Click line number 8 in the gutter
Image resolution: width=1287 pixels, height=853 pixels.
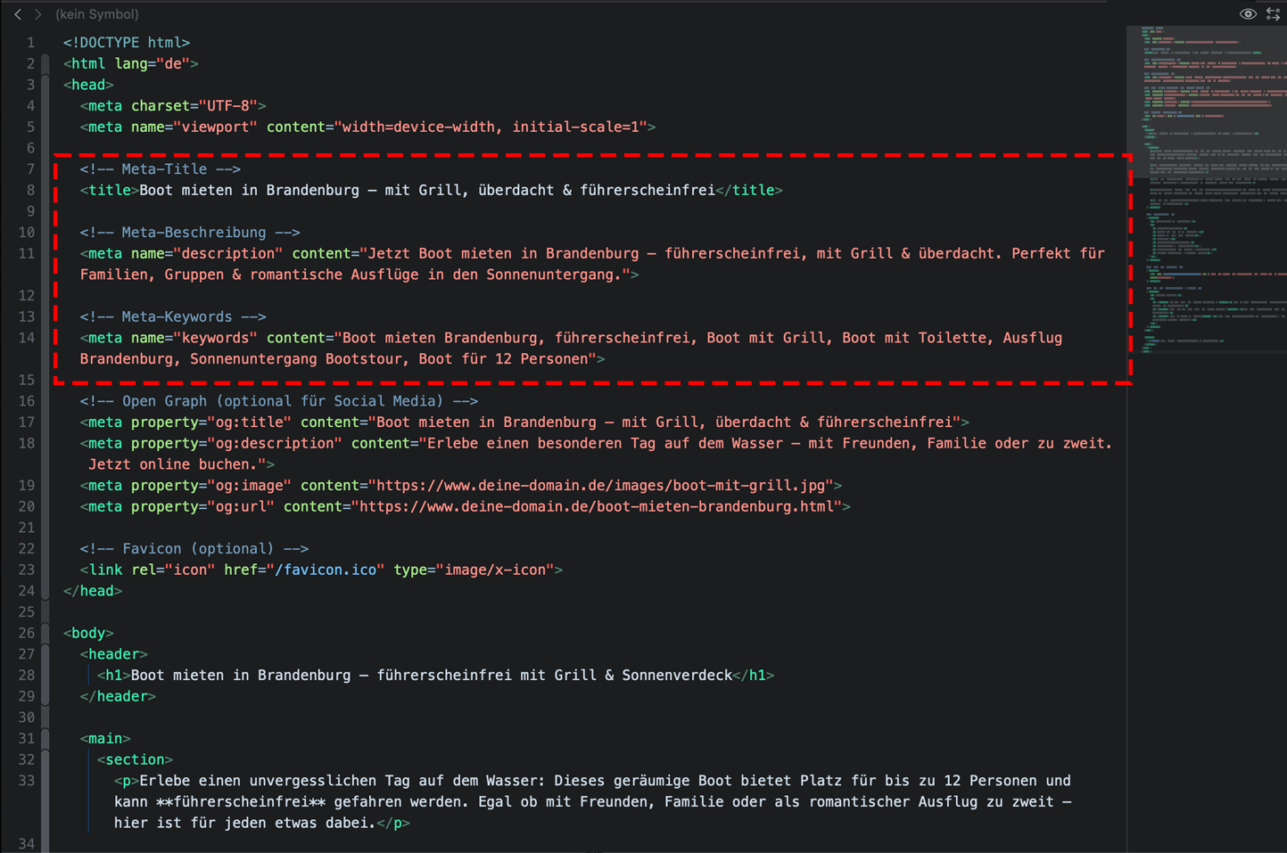30,191
